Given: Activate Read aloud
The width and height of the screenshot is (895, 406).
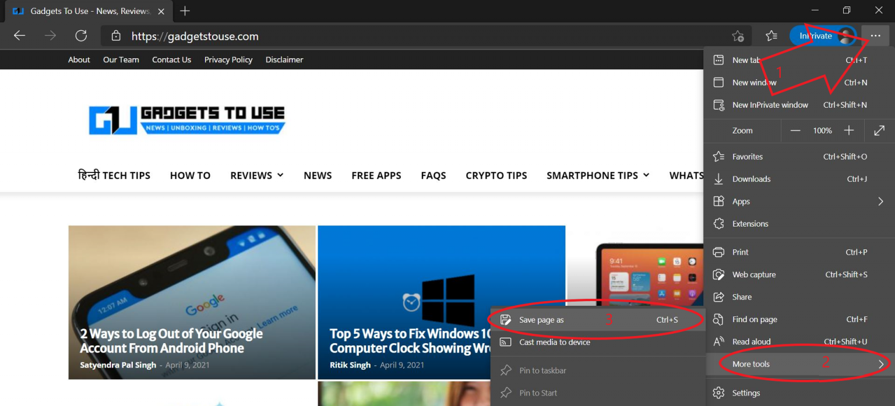Looking at the screenshot, I should click(752, 341).
